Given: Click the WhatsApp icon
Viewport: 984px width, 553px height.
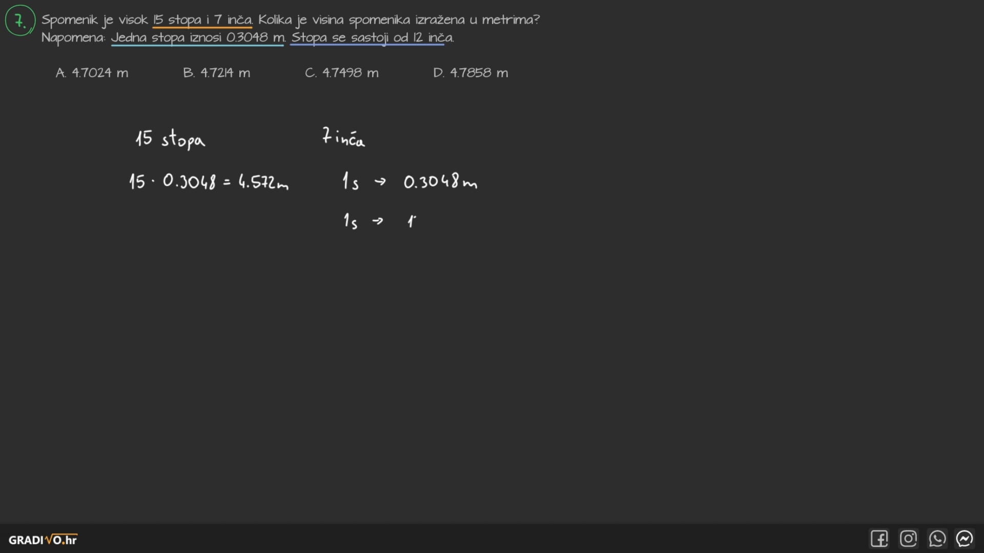Looking at the screenshot, I should click(x=937, y=539).
